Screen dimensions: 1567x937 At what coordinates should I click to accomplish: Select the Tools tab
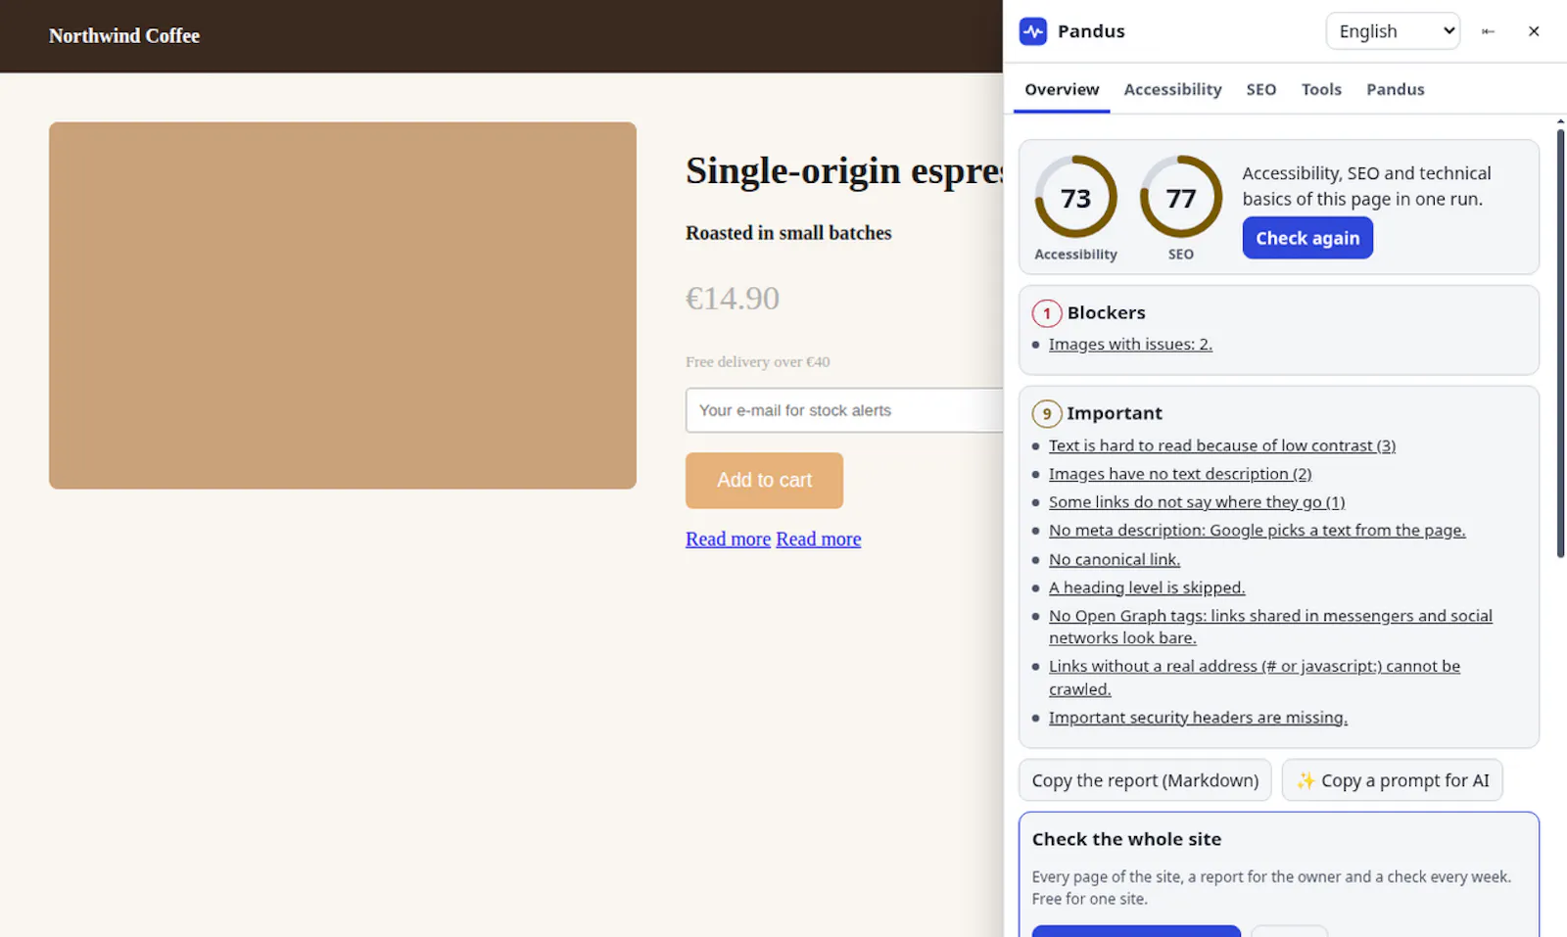coord(1321,89)
